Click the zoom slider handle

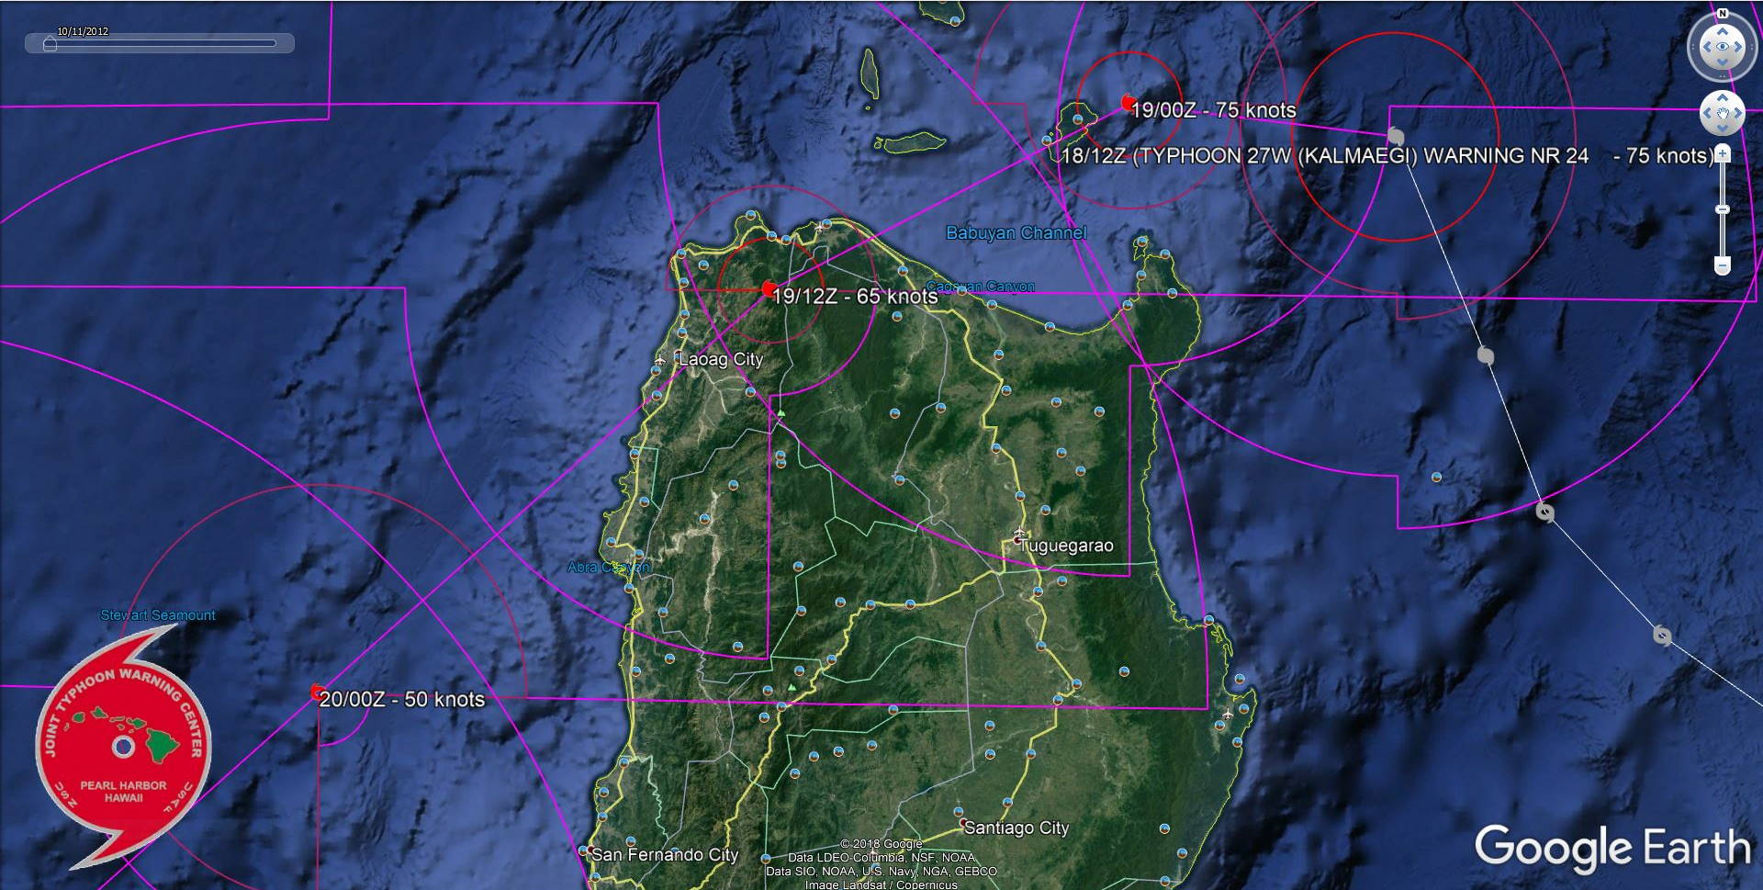1723,210
